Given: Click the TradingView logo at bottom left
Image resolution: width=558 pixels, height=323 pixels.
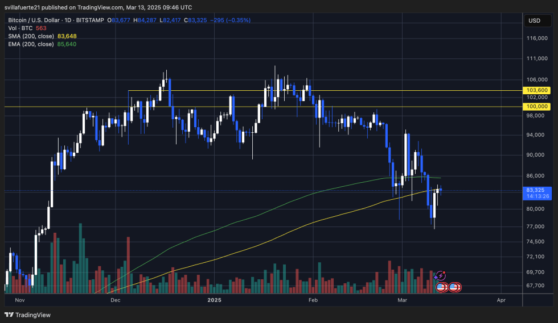Looking at the screenshot, I should (x=28, y=314).
